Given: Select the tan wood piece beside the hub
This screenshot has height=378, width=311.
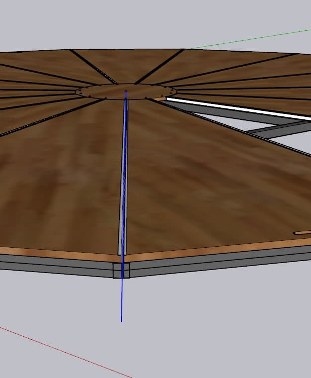Looking at the screenshot, I should click(159, 99).
